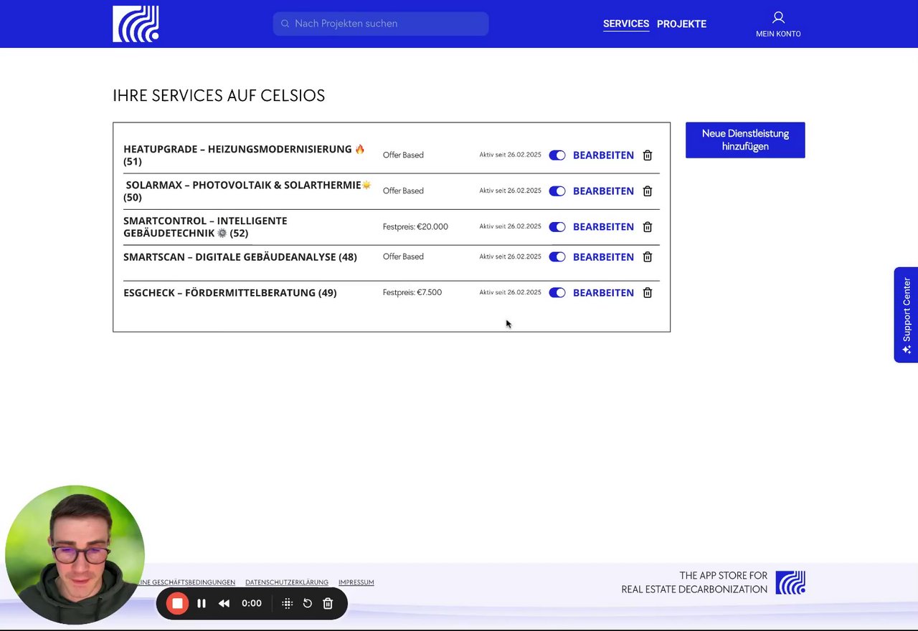Add a service with Neue Dienstleistung hinzufügen

(x=745, y=140)
